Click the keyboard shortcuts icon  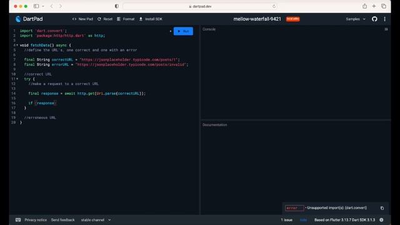18,220
